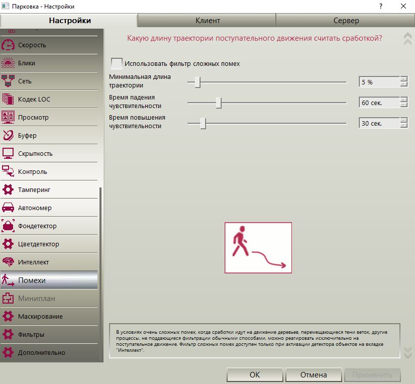Open the Дополнительно settings section
The width and height of the screenshot is (415, 384).
click(x=49, y=353)
